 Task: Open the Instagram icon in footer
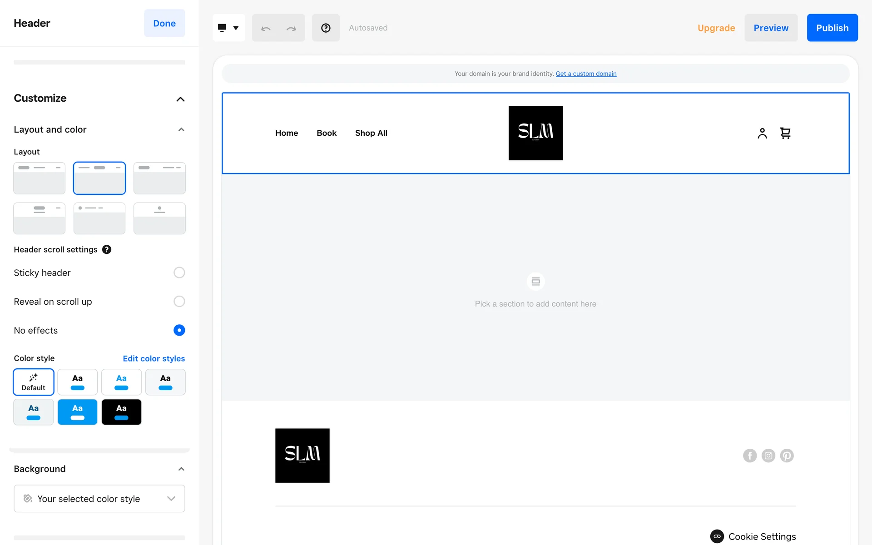[x=768, y=456]
